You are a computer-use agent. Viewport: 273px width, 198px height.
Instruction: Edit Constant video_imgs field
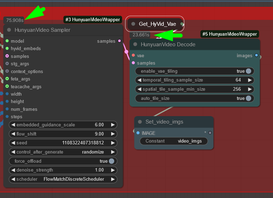point(173,141)
